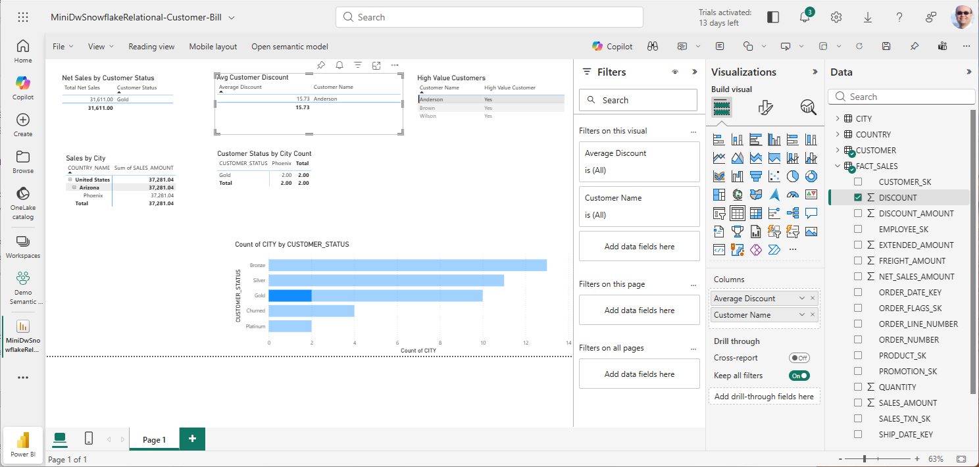Select the Page 1 tab

coord(154,439)
